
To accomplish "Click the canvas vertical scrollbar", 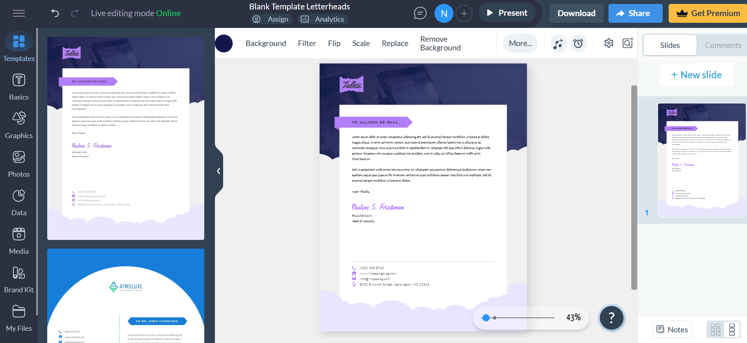I will click(634, 187).
